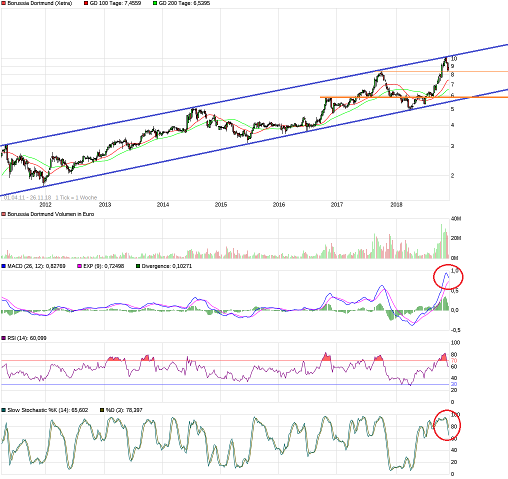Image resolution: width=508 pixels, height=479 pixels.
Task: Select the 'Borussia Dortmund (Xetra)' legend label
Action: [x=39, y=3]
